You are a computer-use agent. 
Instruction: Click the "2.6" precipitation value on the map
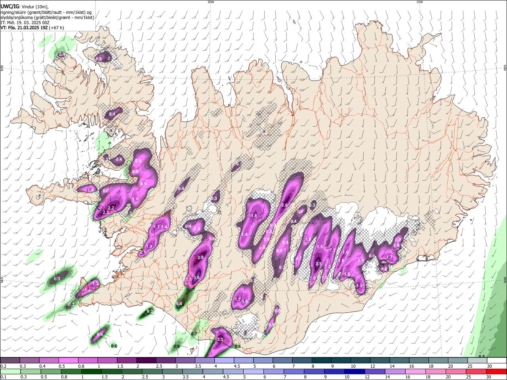pyautogui.click(x=284, y=205)
